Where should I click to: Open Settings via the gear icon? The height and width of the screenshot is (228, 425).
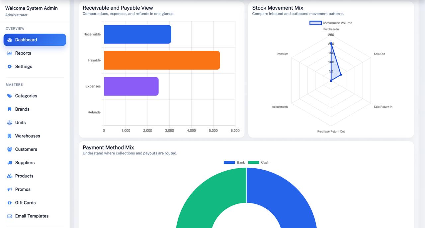10,66
